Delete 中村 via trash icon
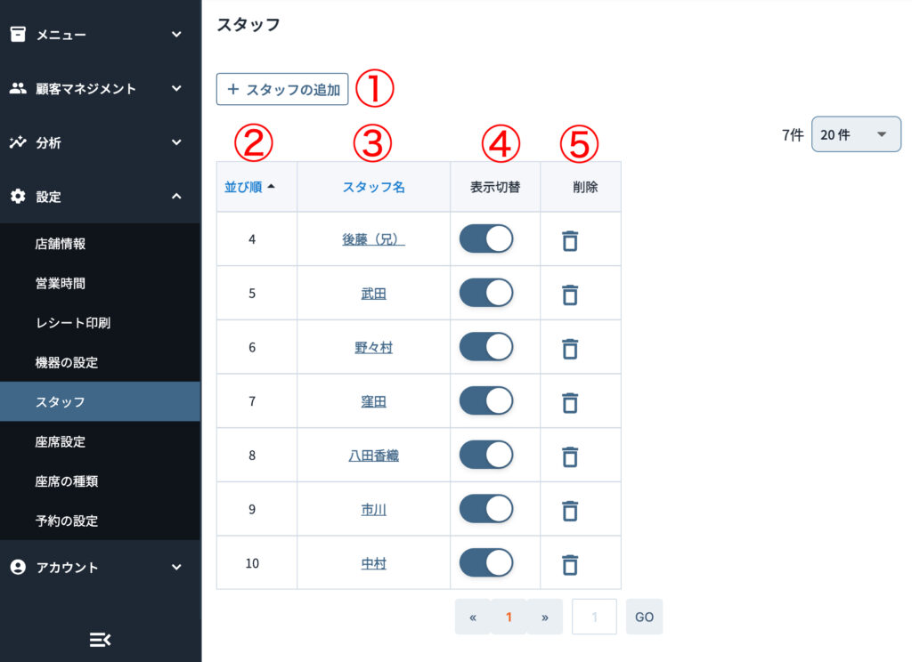The height and width of the screenshot is (662, 912). point(570,563)
